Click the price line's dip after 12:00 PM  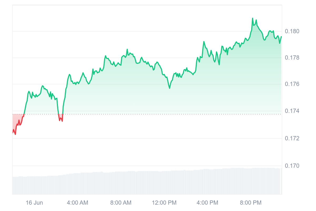point(170,88)
